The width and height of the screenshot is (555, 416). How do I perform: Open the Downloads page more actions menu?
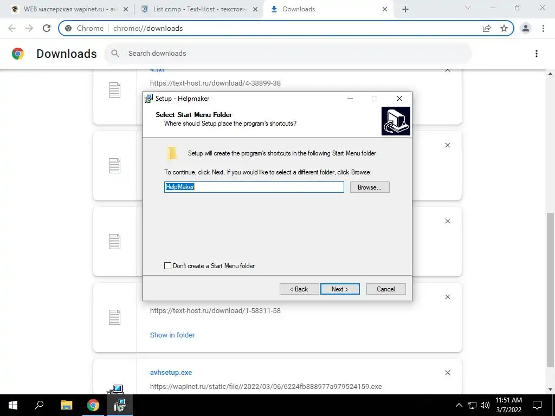coord(537,54)
